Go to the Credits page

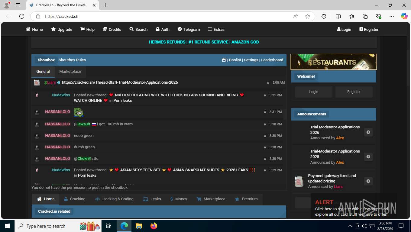[112, 29]
